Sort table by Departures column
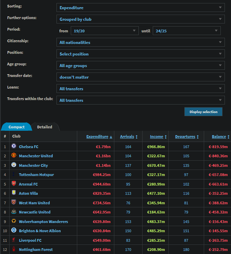Viewport: 231px width, 254px height. click(187, 137)
